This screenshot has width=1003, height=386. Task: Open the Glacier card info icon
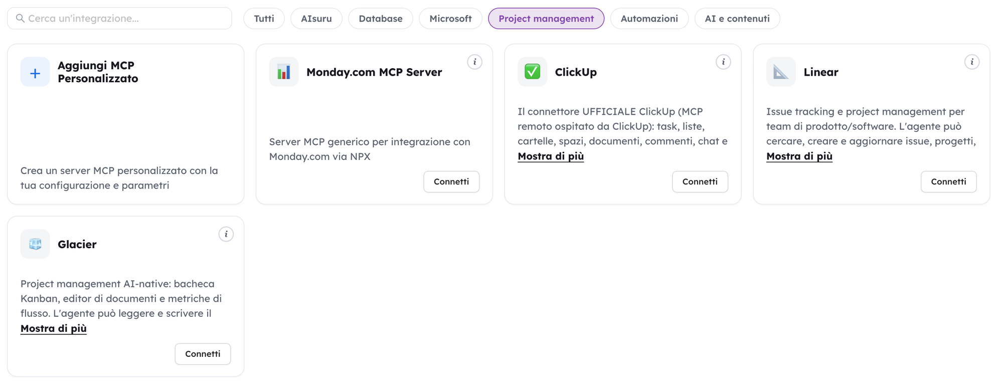tap(226, 234)
